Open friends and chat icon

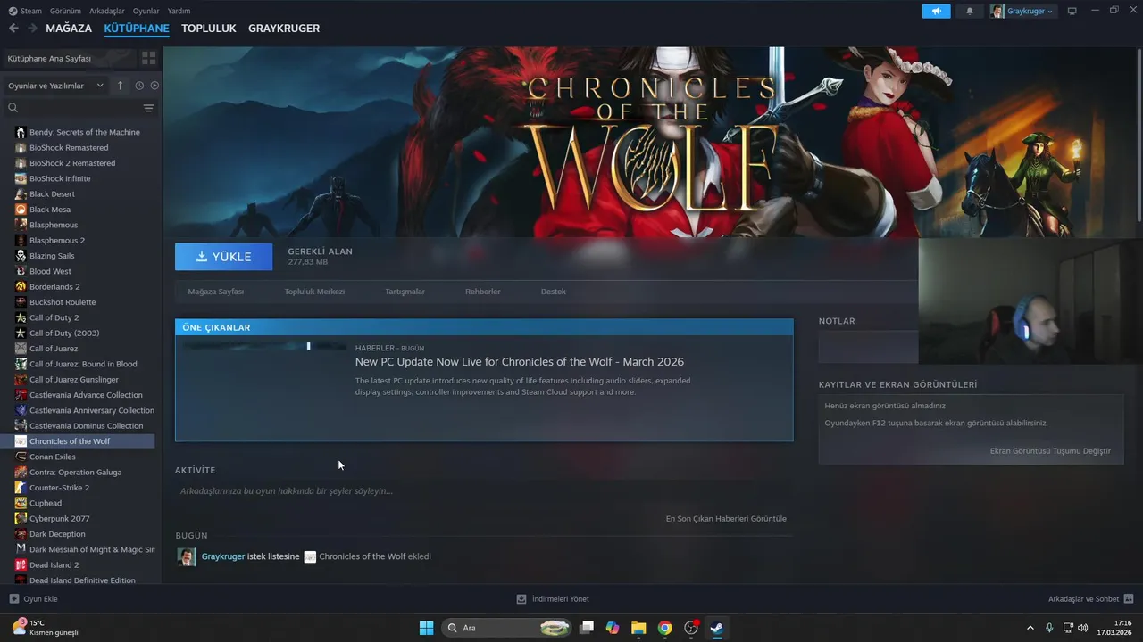coord(1129,599)
